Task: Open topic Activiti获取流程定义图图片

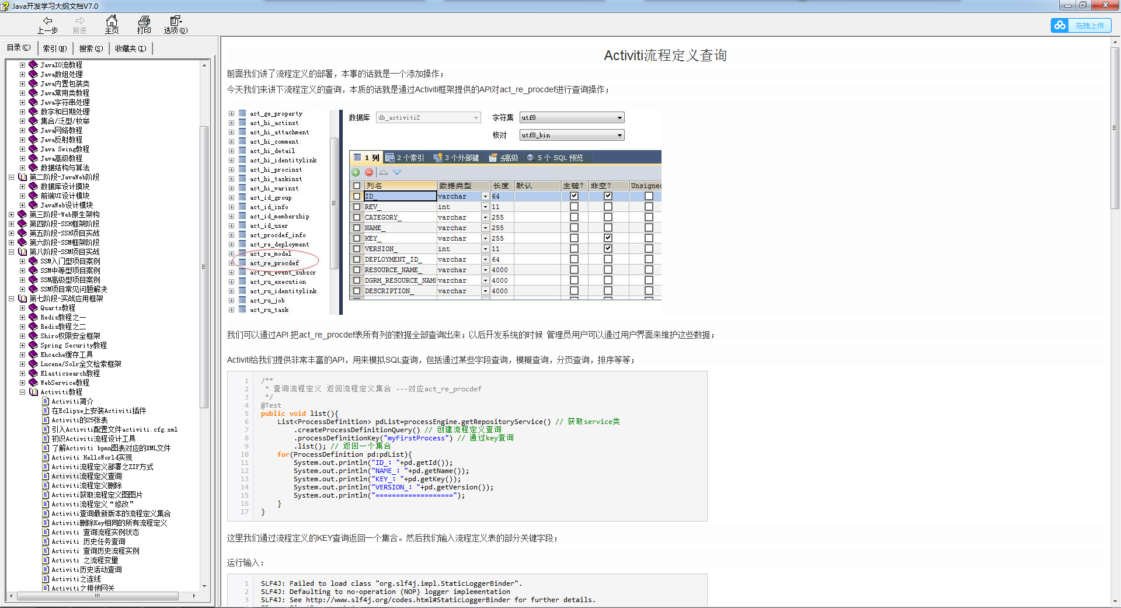Action: point(97,495)
